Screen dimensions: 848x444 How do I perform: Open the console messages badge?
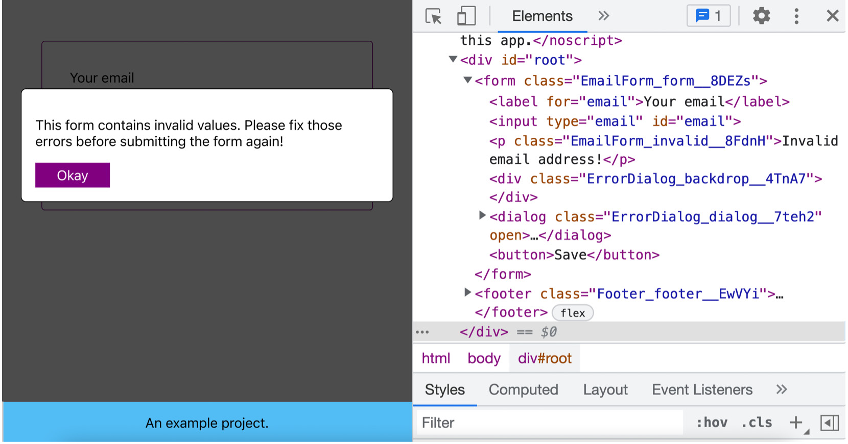[709, 16]
